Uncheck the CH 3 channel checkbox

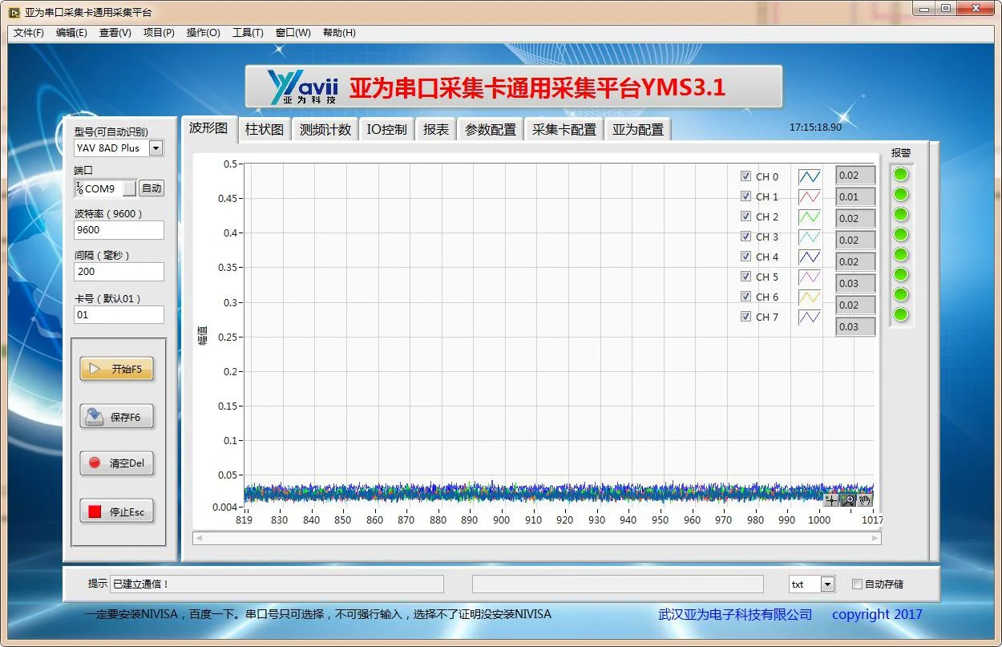tap(746, 237)
